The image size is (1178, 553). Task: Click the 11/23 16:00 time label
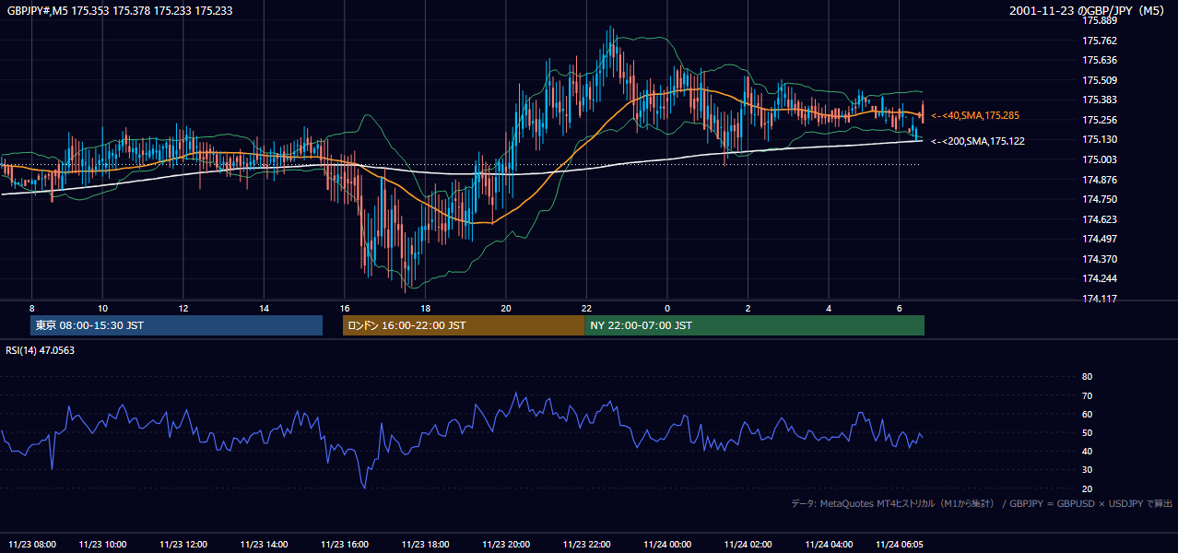coord(345,545)
